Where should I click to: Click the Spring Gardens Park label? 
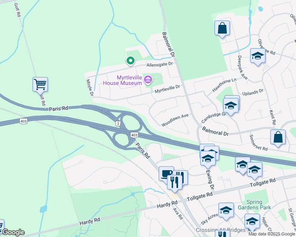(254, 205)
